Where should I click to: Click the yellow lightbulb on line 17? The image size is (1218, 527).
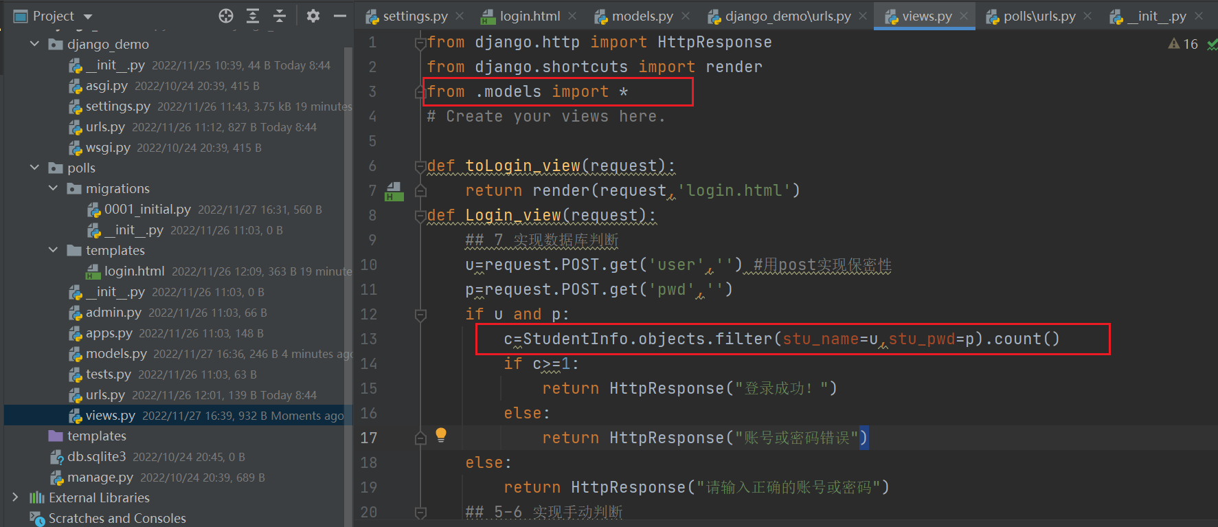point(441,435)
